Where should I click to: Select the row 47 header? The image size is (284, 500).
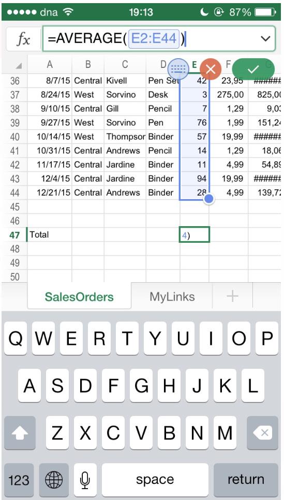(14, 235)
